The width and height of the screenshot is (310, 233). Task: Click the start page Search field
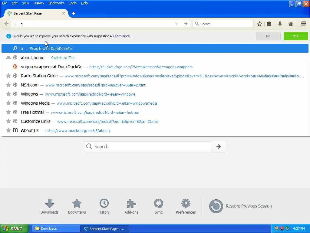(x=148, y=147)
